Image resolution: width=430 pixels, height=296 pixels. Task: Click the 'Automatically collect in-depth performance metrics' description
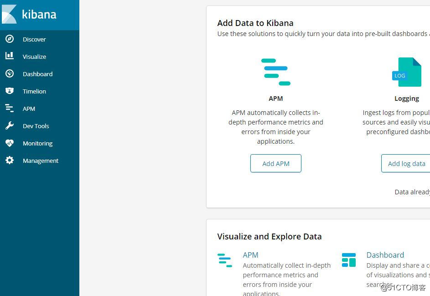(286, 279)
